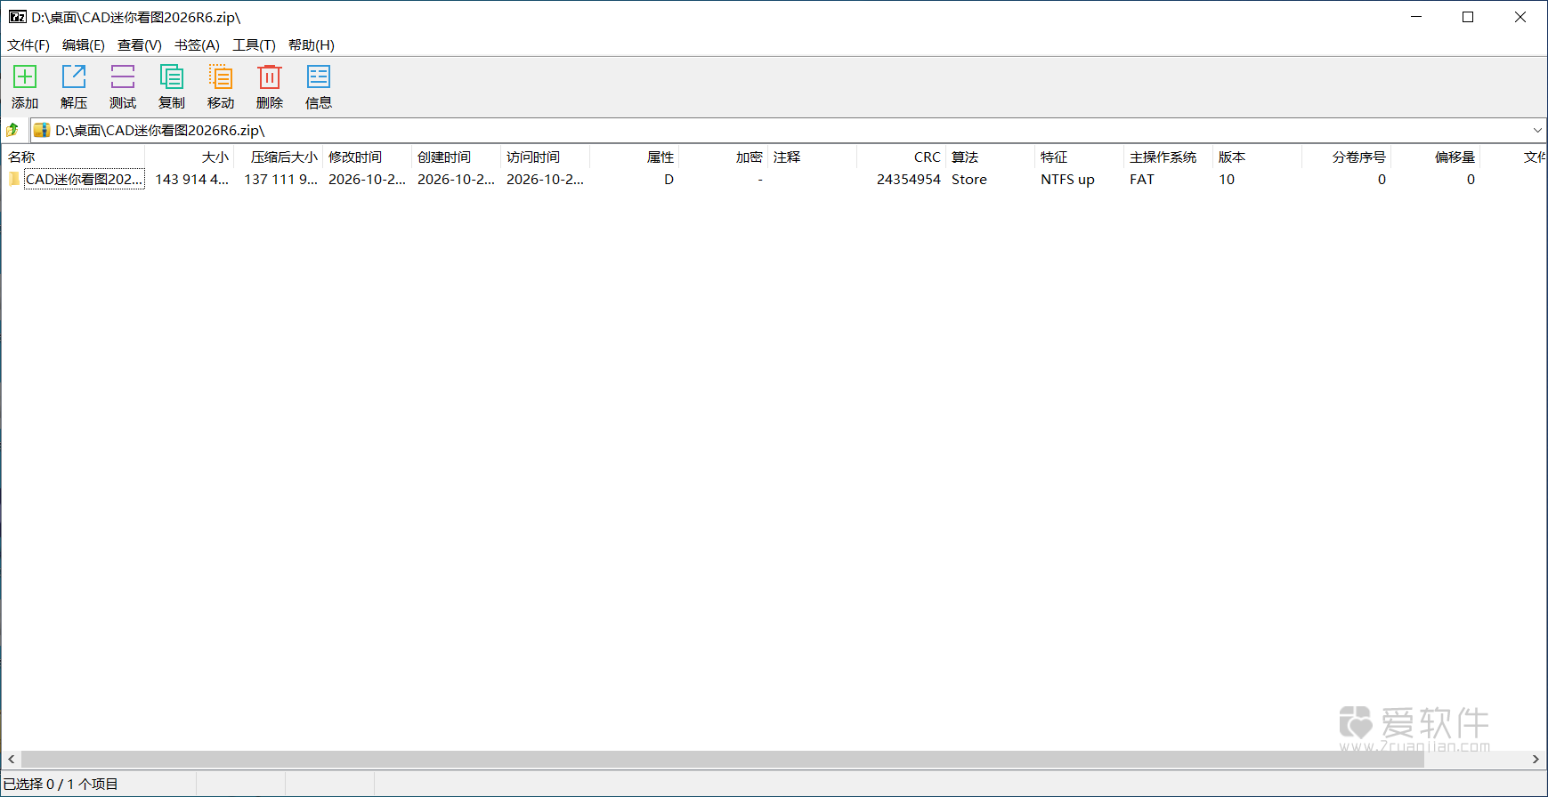Sort by 访问时间 column header
The image size is (1548, 797).
(x=545, y=157)
